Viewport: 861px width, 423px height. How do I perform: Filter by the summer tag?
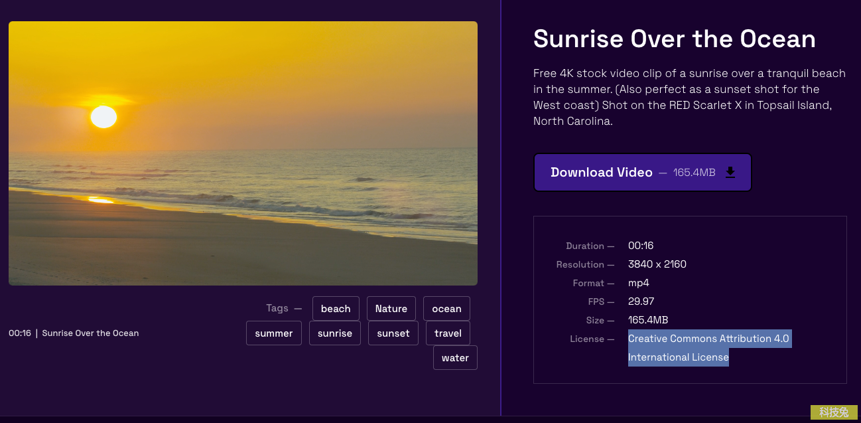tap(274, 333)
